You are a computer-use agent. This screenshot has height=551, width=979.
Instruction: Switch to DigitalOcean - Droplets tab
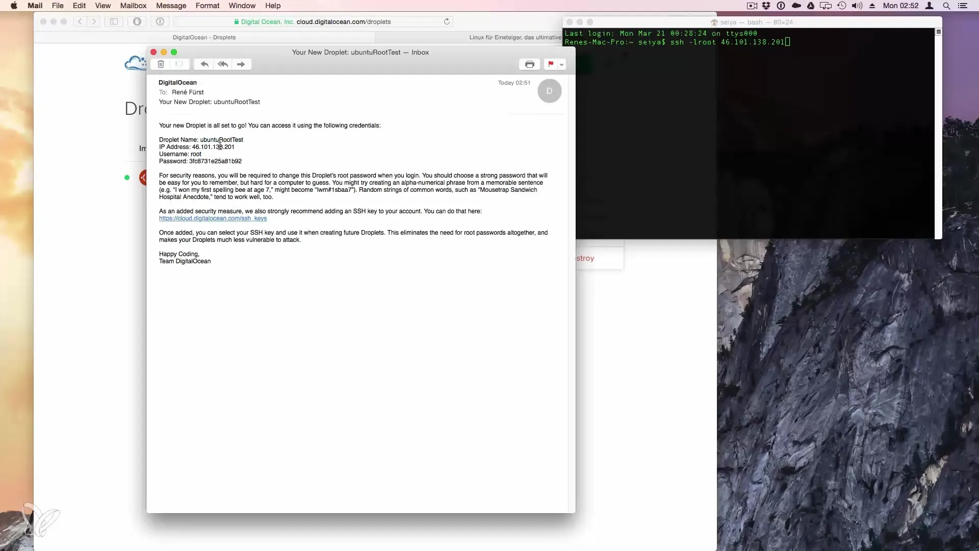point(204,37)
